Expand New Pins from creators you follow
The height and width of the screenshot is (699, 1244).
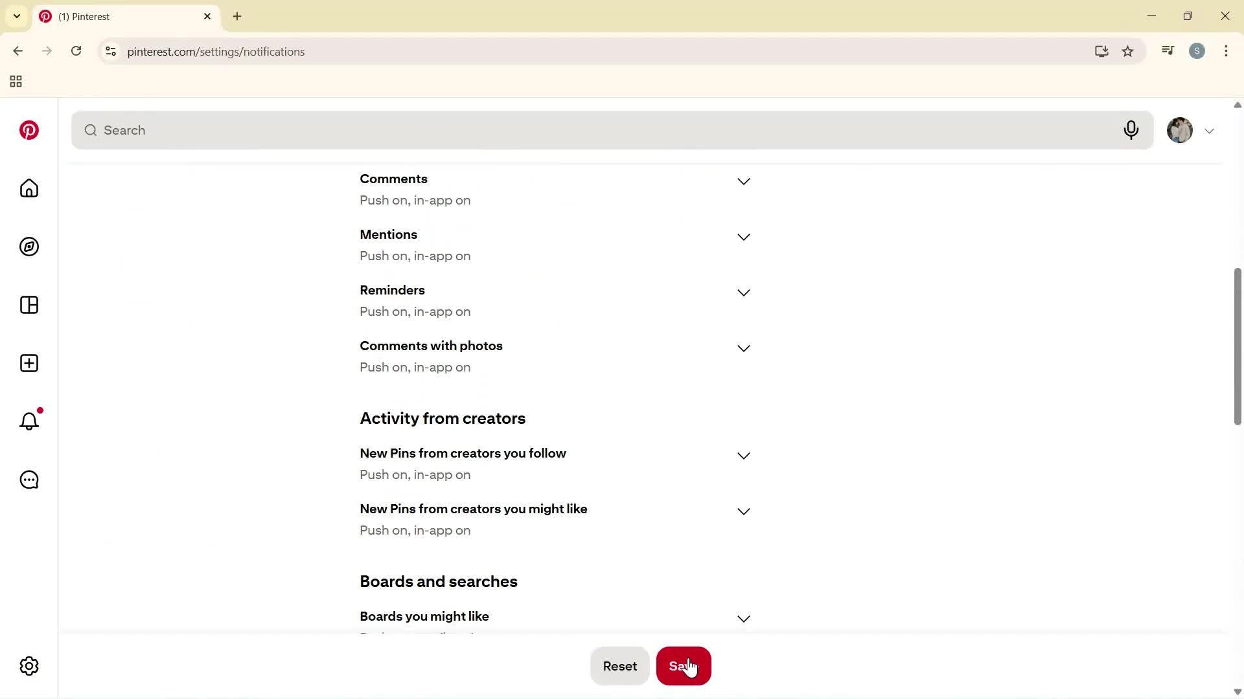pos(743,456)
